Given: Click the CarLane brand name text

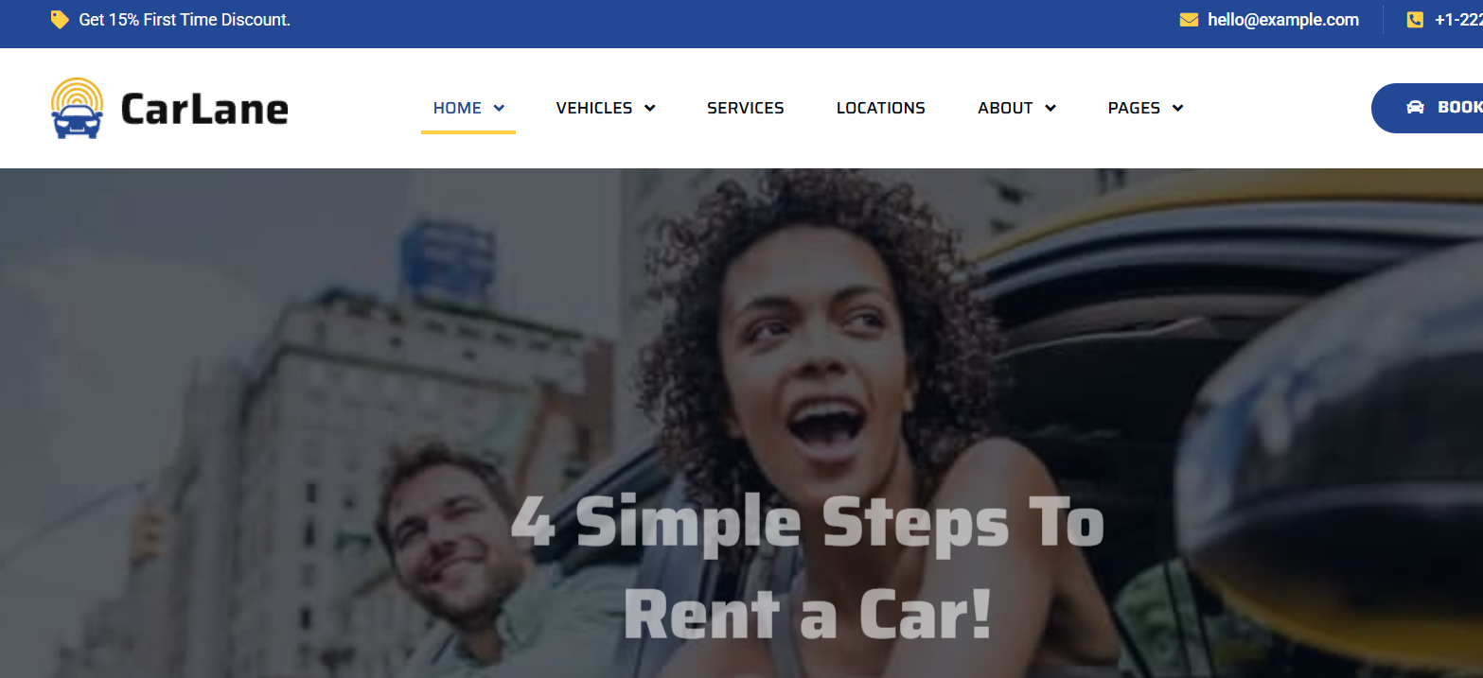Looking at the screenshot, I should tap(204, 109).
